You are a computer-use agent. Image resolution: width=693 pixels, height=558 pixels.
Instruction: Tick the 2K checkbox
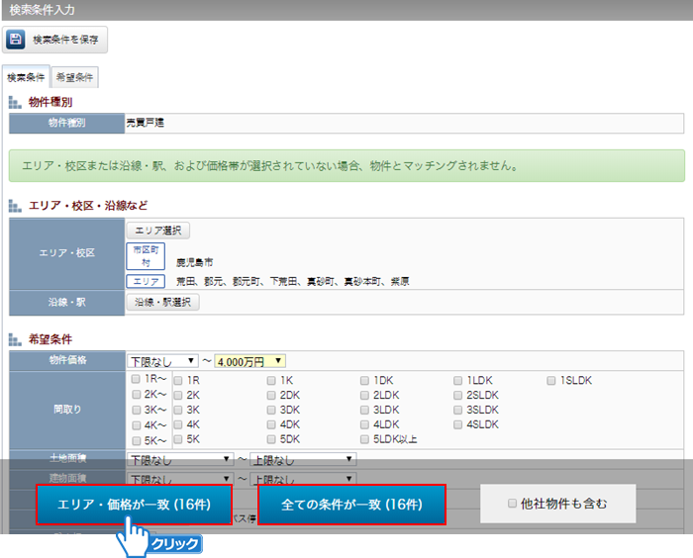(178, 395)
